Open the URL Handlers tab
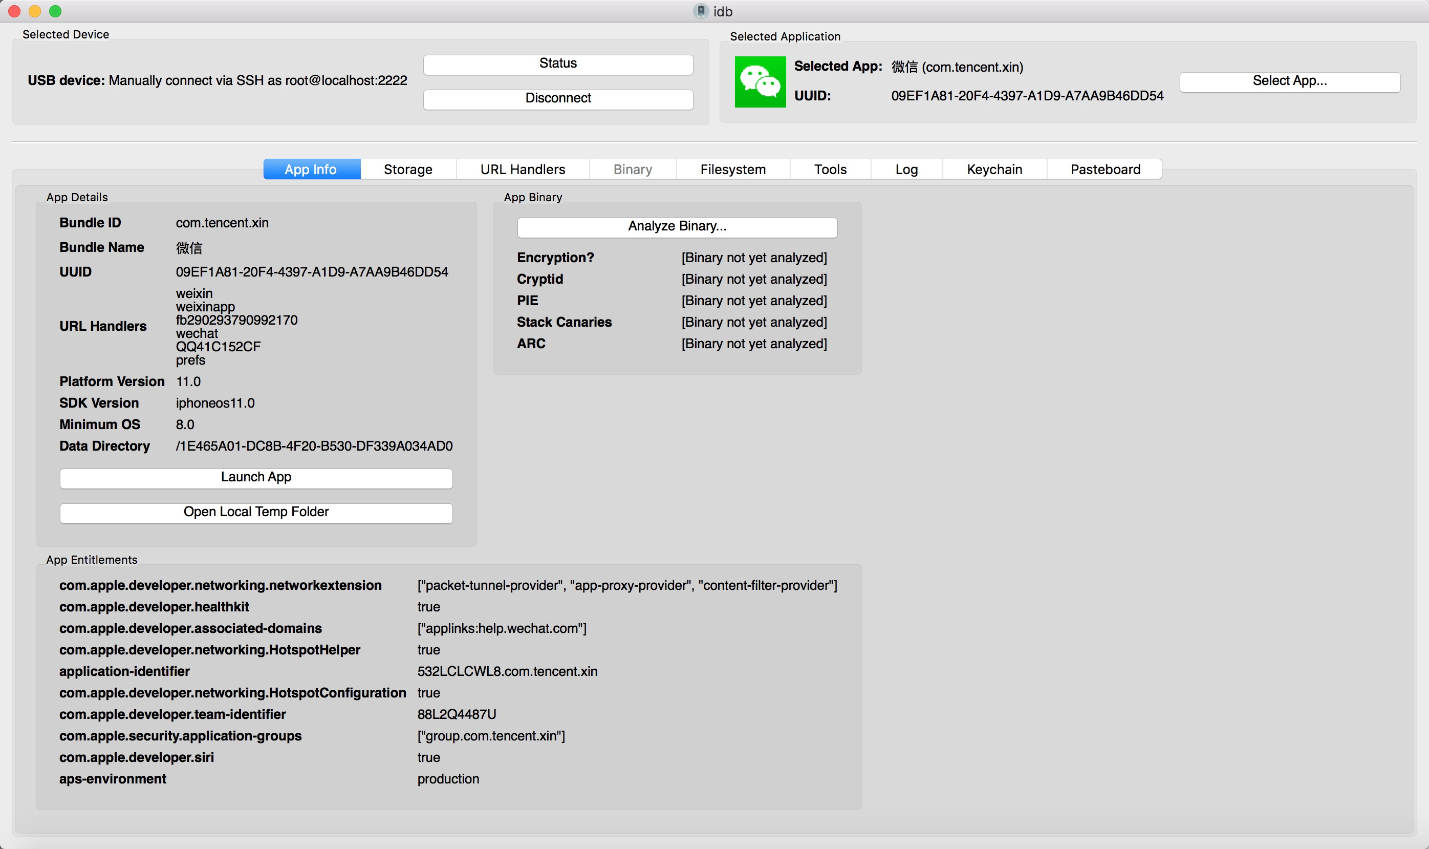This screenshot has width=1429, height=849. point(523,169)
